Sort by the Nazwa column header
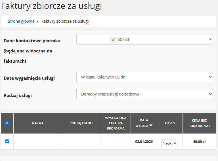The image size is (218, 161). point(38,123)
